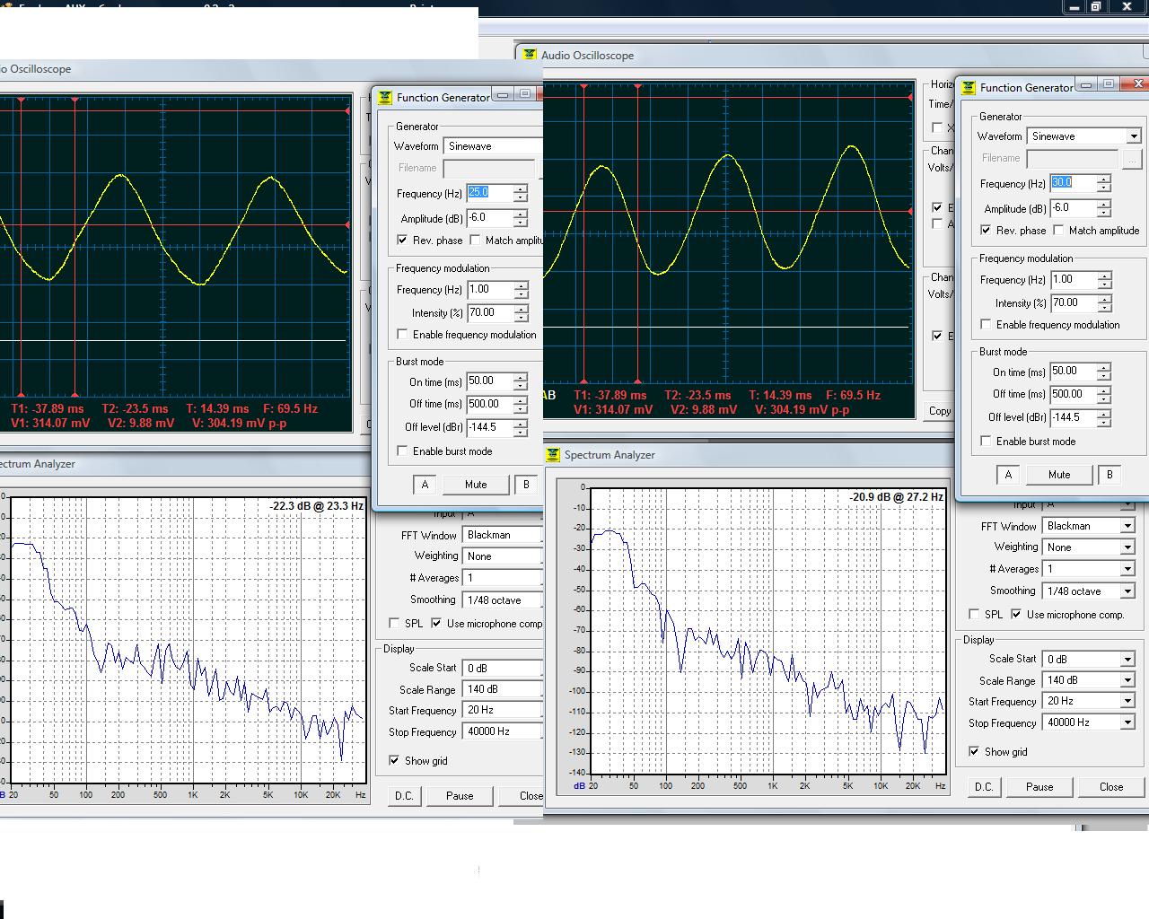
Task: Pause the right Spectrum Analyzer
Action: tap(1039, 787)
